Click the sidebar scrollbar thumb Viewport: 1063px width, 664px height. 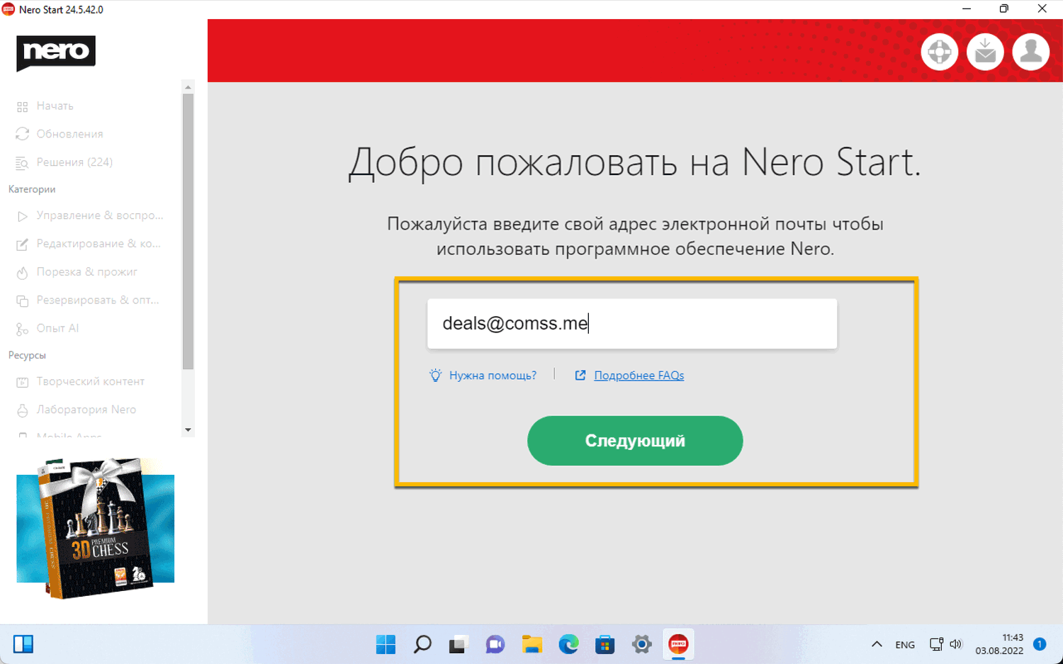[x=188, y=232]
